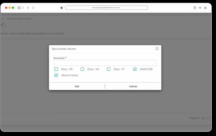Open the Safari share menu

point(195,8)
